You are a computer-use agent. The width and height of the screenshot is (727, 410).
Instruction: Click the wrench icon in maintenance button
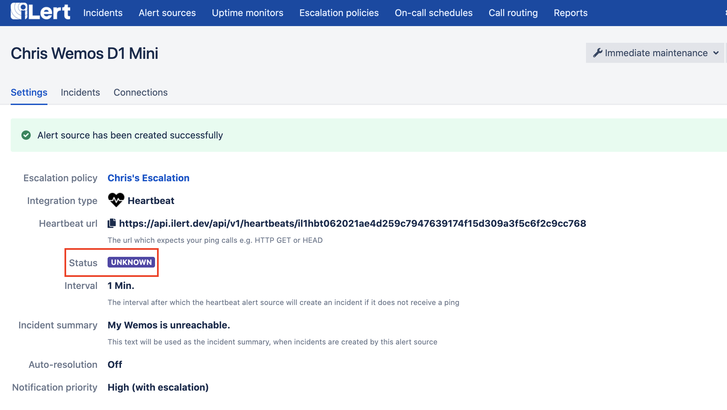(x=597, y=53)
